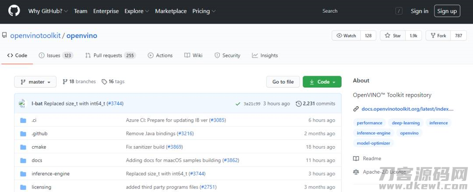Open the Why GitHub? dropdown menu
The width and height of the screenshot is (473, 192).
48,11
